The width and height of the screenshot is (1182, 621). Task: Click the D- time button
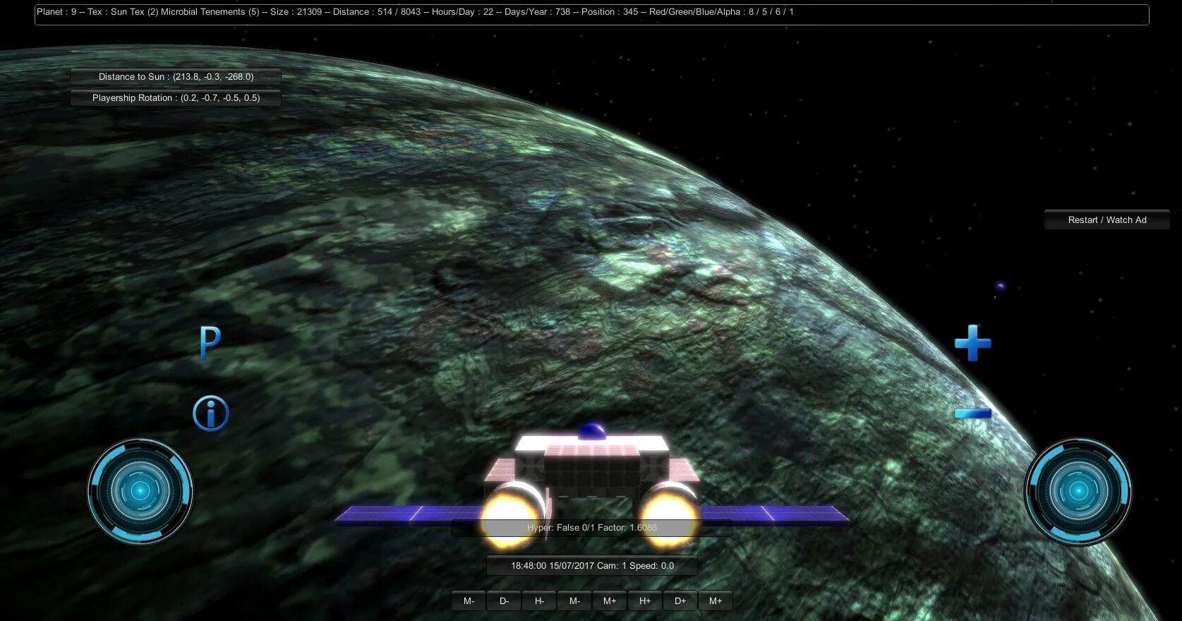pos(504,601)
